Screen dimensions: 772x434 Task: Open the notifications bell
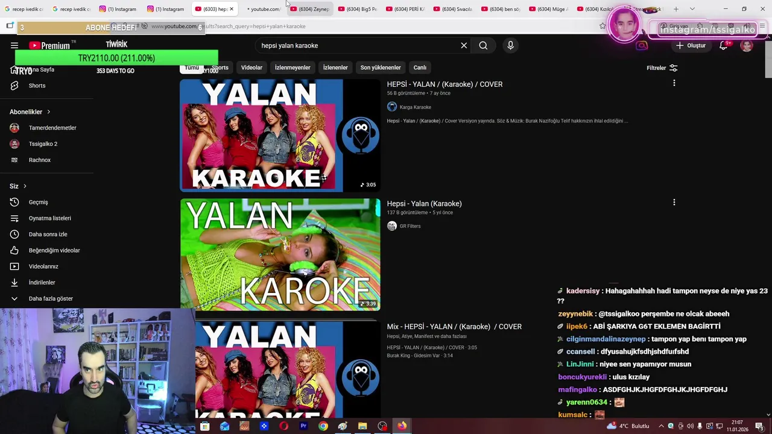point(723,45)
